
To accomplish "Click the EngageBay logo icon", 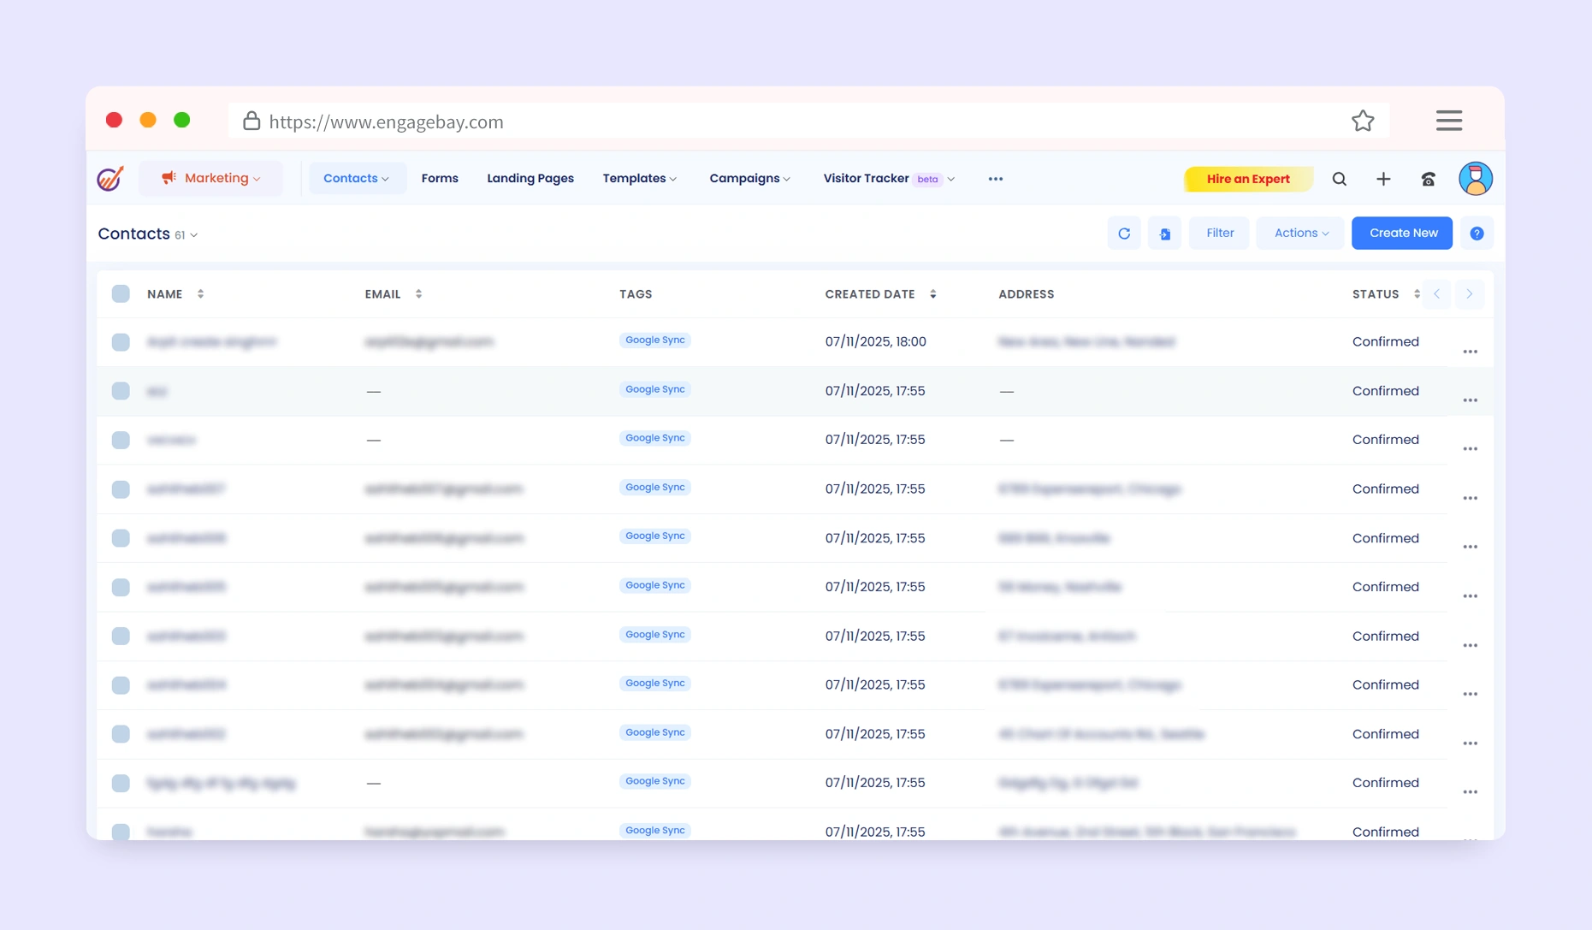I will point(110,179).
